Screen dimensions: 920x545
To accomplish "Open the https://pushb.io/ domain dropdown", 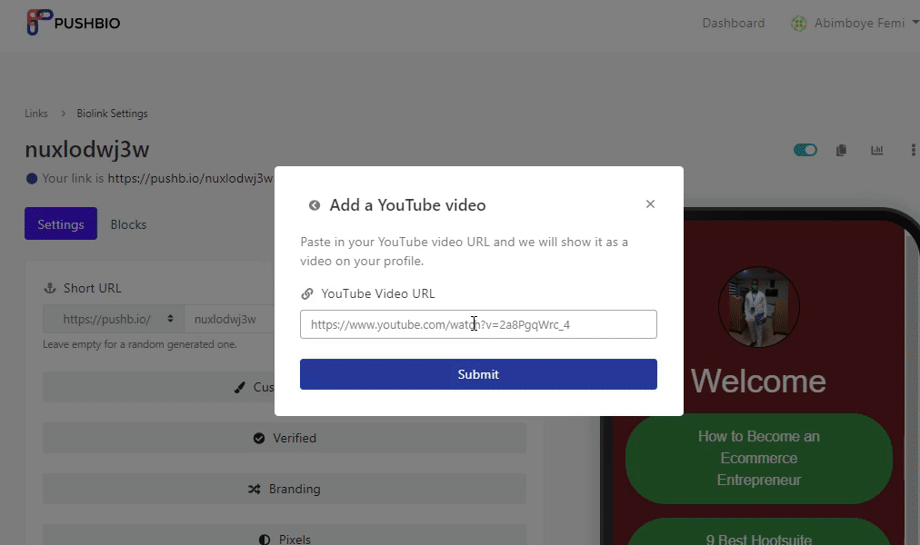I will [x=114, y=319].
